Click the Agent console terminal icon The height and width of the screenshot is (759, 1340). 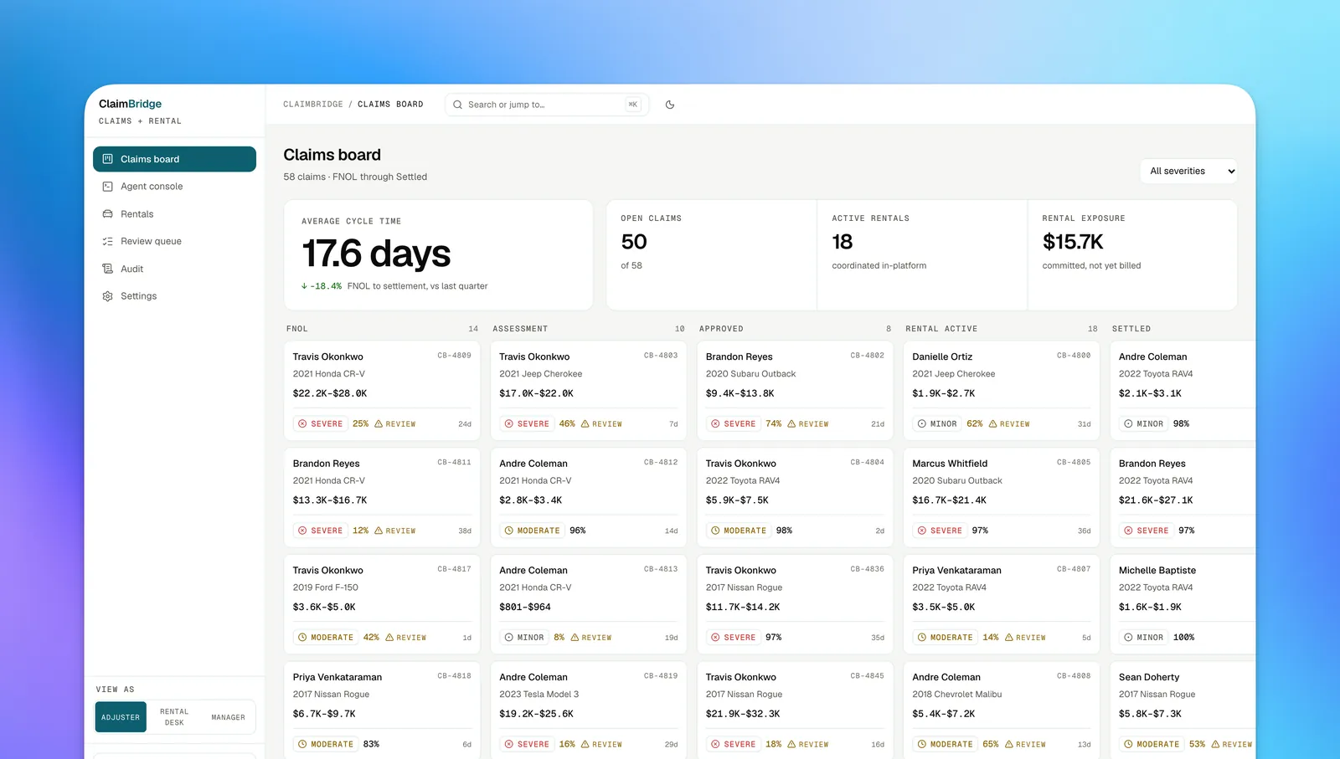pos(107,187)
